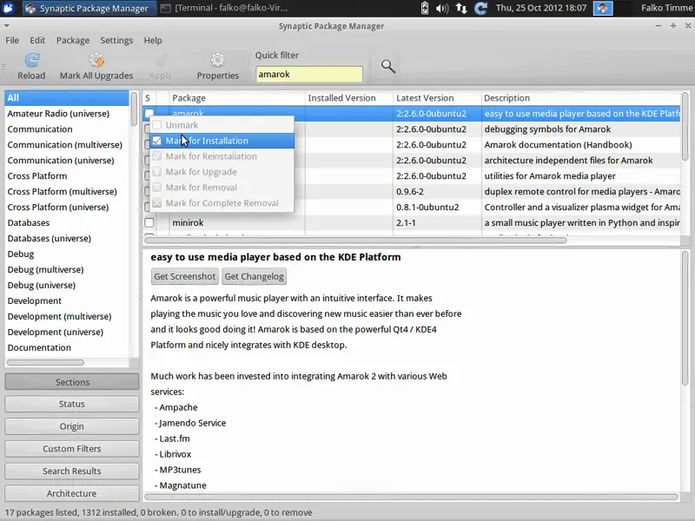The image size is (695, 521).
Task: Select the Communication section
Action: (x=67, y=129)
